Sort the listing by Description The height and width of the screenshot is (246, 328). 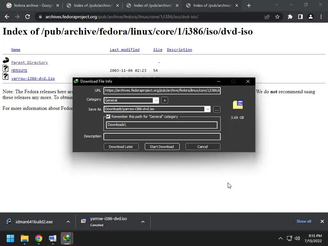(179, 50)
